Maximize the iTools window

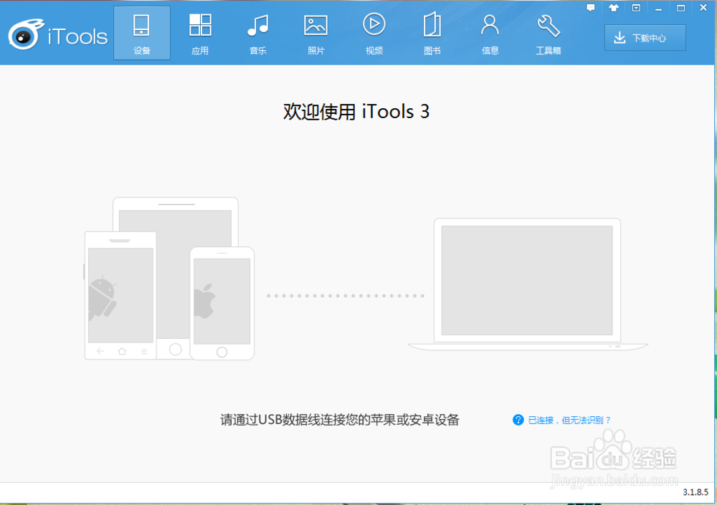(681, 8)
